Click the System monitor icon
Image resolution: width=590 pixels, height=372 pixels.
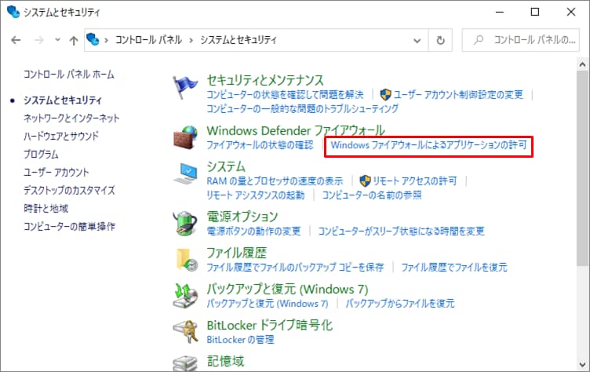point(185,173)
